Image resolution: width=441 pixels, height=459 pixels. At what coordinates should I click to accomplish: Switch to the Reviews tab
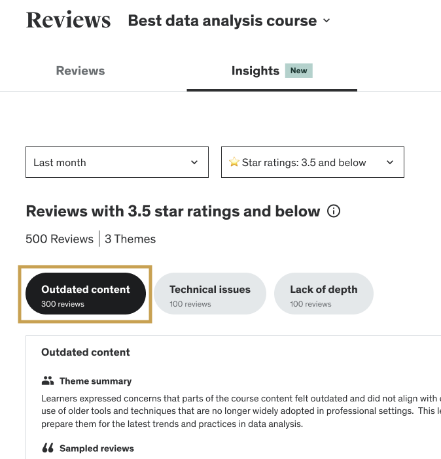(80, 71)
